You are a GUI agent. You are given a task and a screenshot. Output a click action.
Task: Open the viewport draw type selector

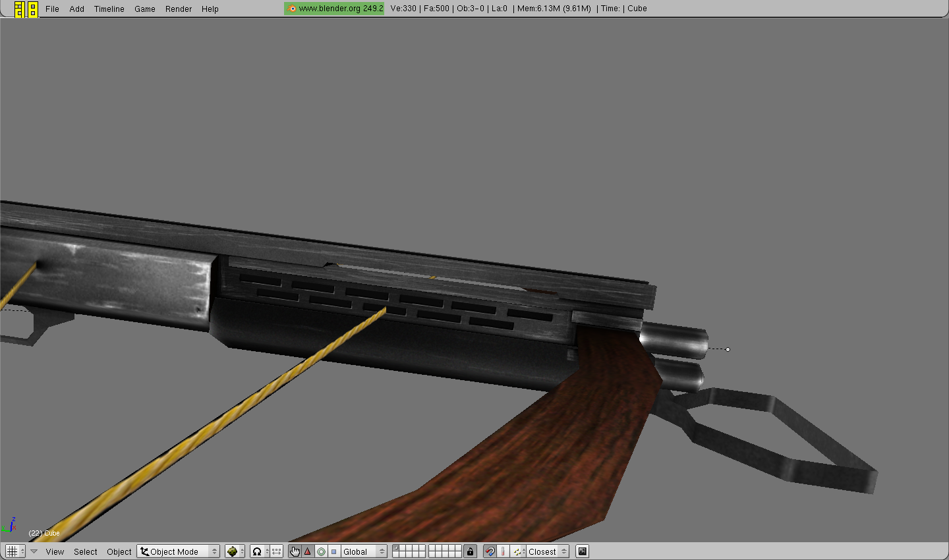[235, 551]
